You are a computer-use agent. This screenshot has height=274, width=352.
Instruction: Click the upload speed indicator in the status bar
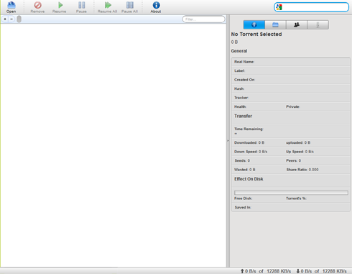pos(266,271)
